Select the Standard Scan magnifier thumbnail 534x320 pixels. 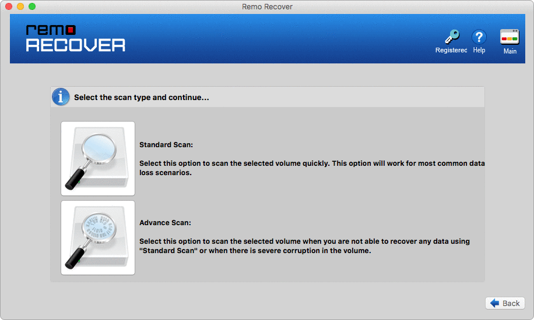pyautogui.click(x=98, y=158)
